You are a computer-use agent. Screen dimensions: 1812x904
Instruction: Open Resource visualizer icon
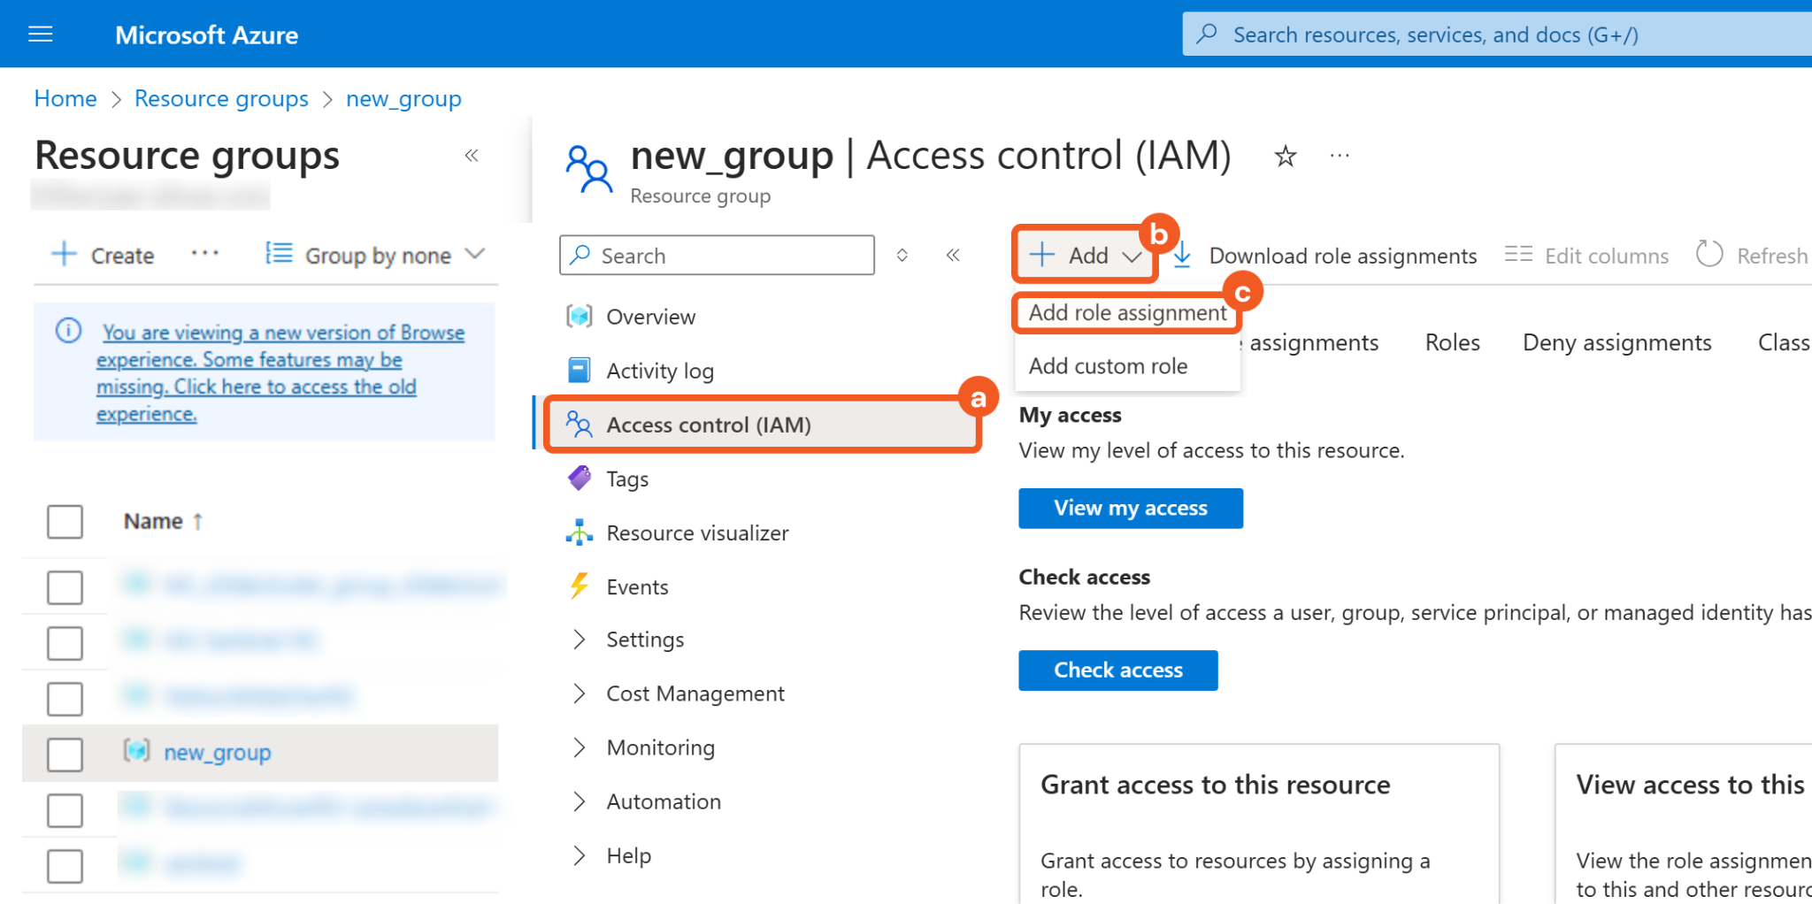click(x=580, y=532)
